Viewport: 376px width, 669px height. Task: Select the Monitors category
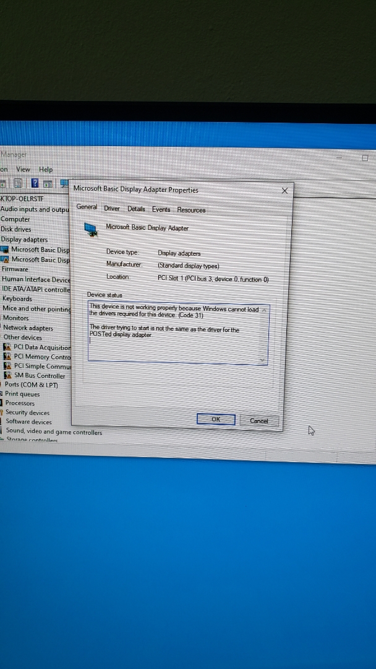point(16,318)
